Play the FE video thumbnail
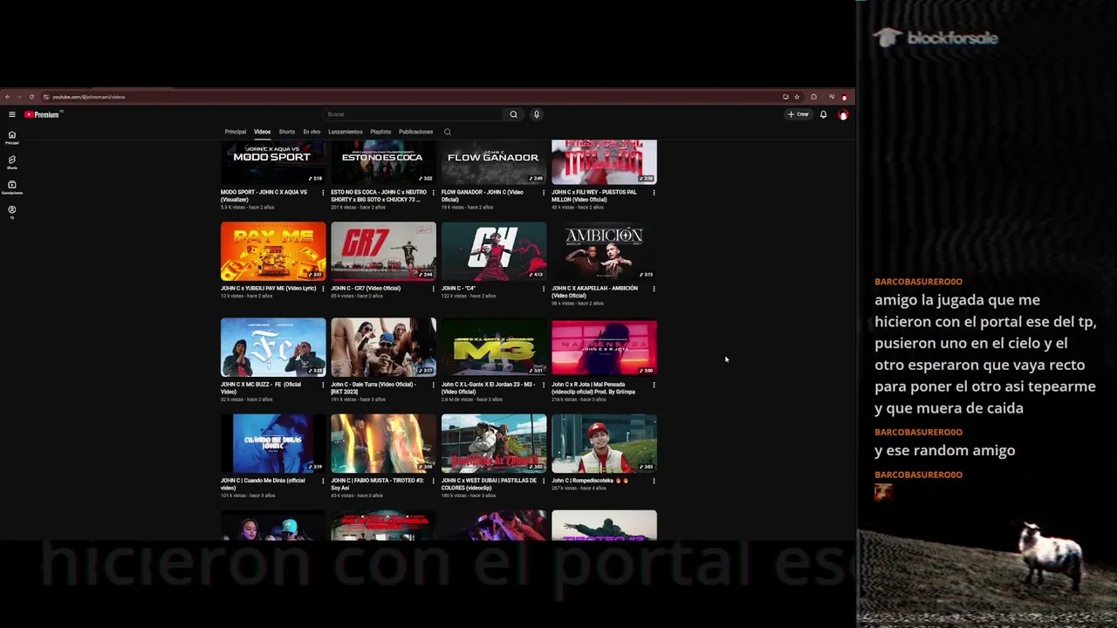 [x=273, y=347]
